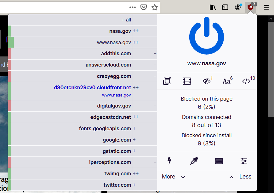The width and height of the screenshot is (274, 193).
Task: Open the Library bookshelf icon
Action: 213,7
